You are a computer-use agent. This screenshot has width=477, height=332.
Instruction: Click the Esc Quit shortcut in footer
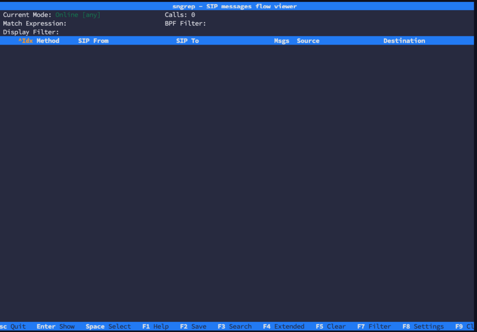click(13, 326)
